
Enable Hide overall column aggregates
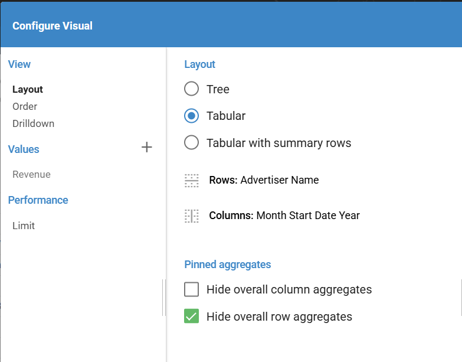coord(191,289)
